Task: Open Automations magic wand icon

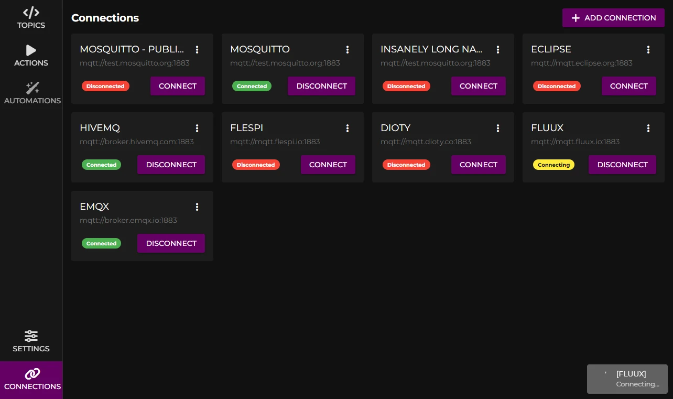Action: (x=32, y=88)
